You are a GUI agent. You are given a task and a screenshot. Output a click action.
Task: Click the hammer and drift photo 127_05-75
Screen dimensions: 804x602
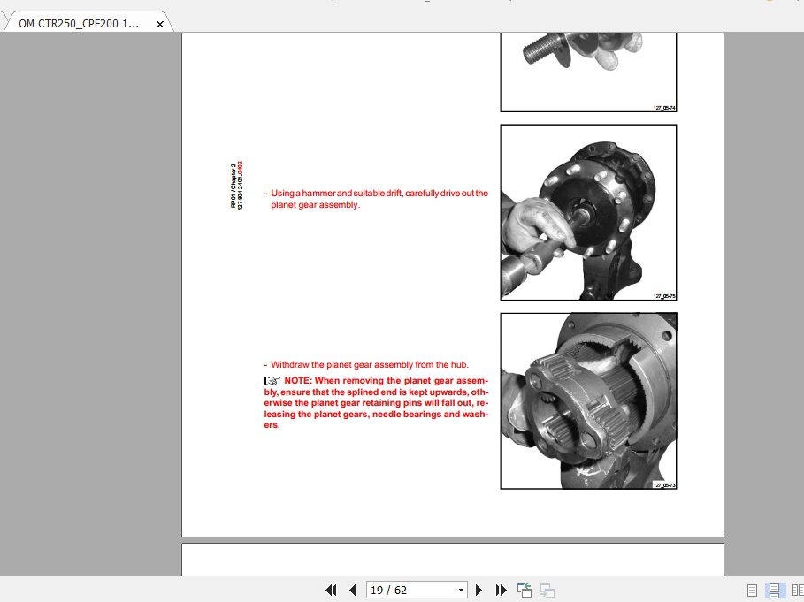[x=588, y=212]
